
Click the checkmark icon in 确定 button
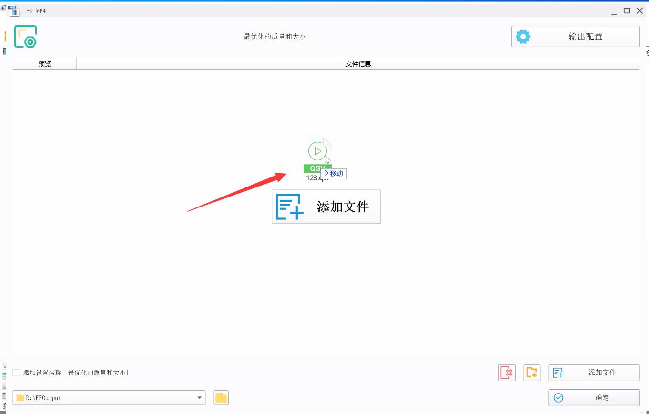[x=558, y=398]
